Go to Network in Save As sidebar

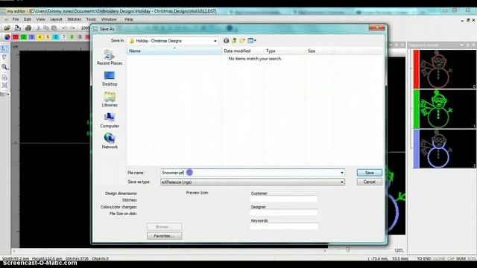tap(110, 141)
